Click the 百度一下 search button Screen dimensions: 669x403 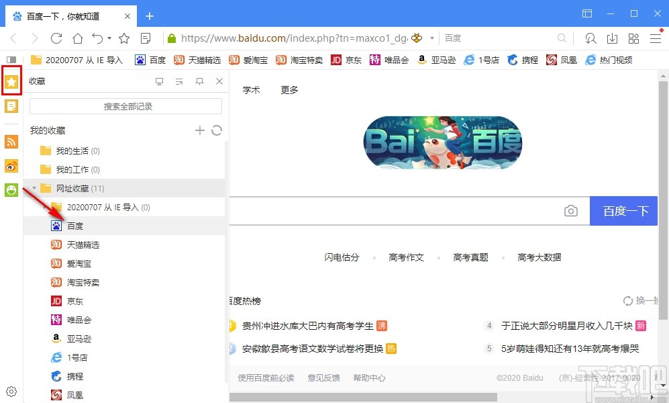(623, 211)
